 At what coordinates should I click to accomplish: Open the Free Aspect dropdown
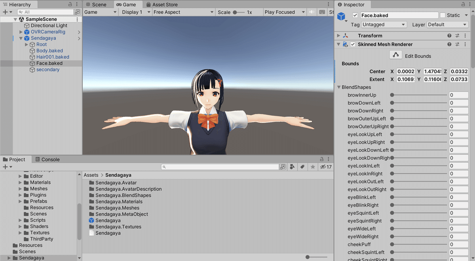point(184,12)
